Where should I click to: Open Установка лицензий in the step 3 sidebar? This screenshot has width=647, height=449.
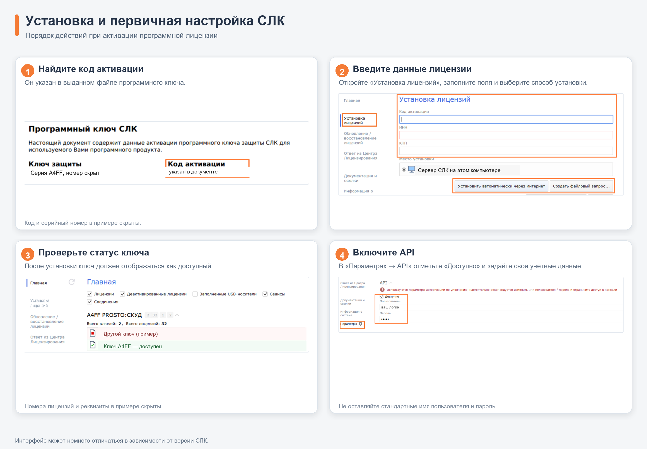coord(40,303)
